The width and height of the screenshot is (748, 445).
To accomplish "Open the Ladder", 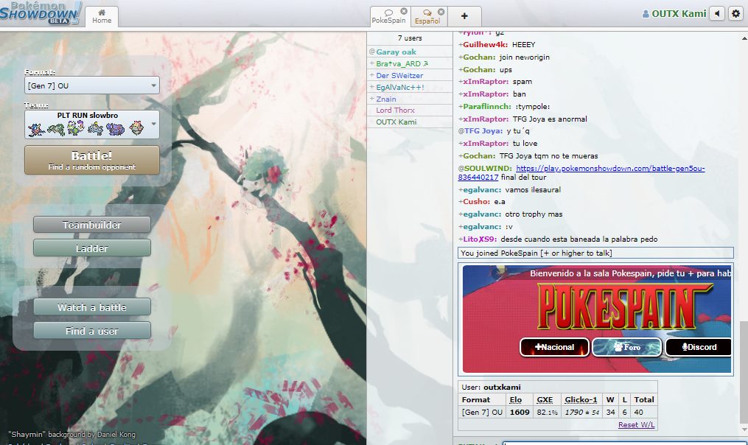I will [92, 248].
